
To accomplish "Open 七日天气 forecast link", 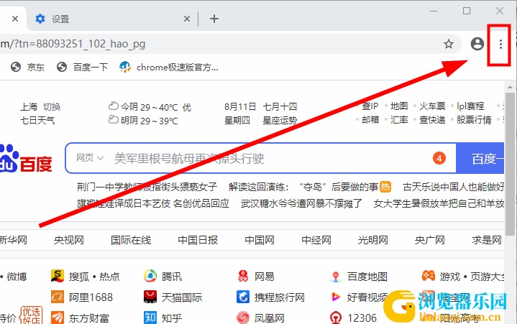I will click(37, 120).
